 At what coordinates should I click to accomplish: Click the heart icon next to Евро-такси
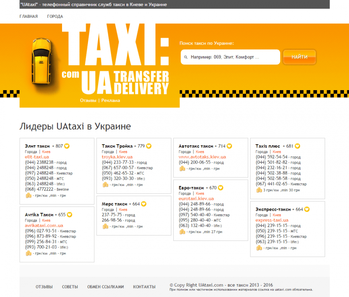click(221, 188)
